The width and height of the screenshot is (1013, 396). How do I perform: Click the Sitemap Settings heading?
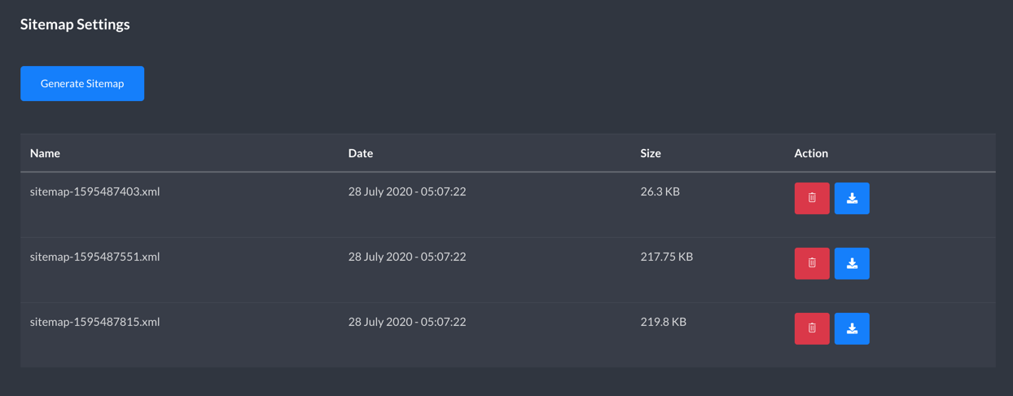pos(75,24)
